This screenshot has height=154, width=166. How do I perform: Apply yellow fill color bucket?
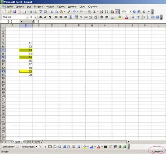coord(119,17)
